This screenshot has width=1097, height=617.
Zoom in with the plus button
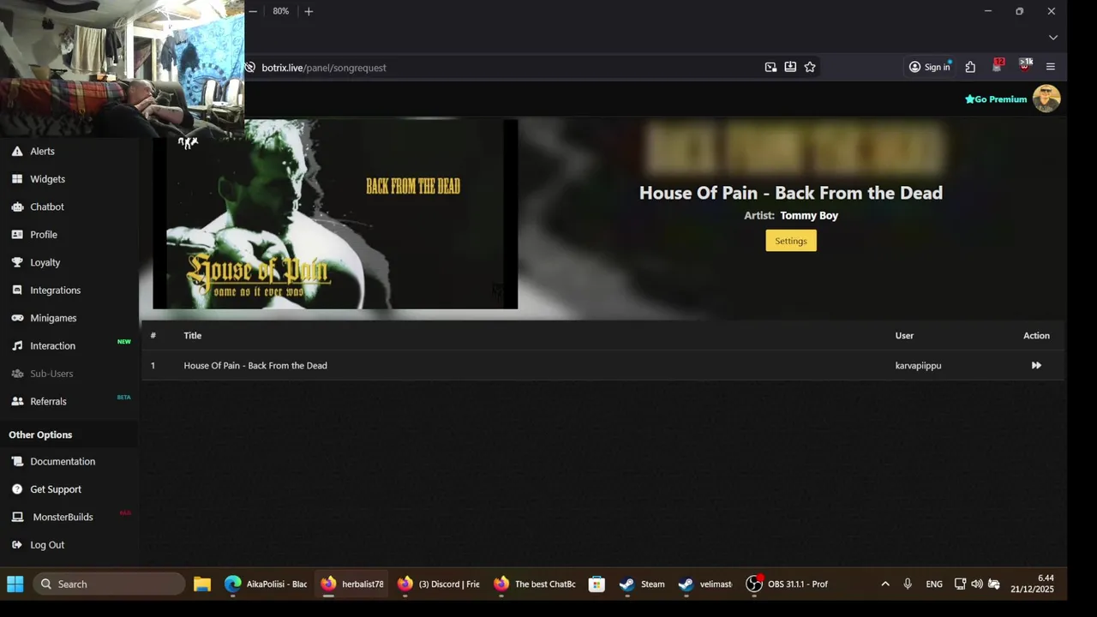[309, 11]
